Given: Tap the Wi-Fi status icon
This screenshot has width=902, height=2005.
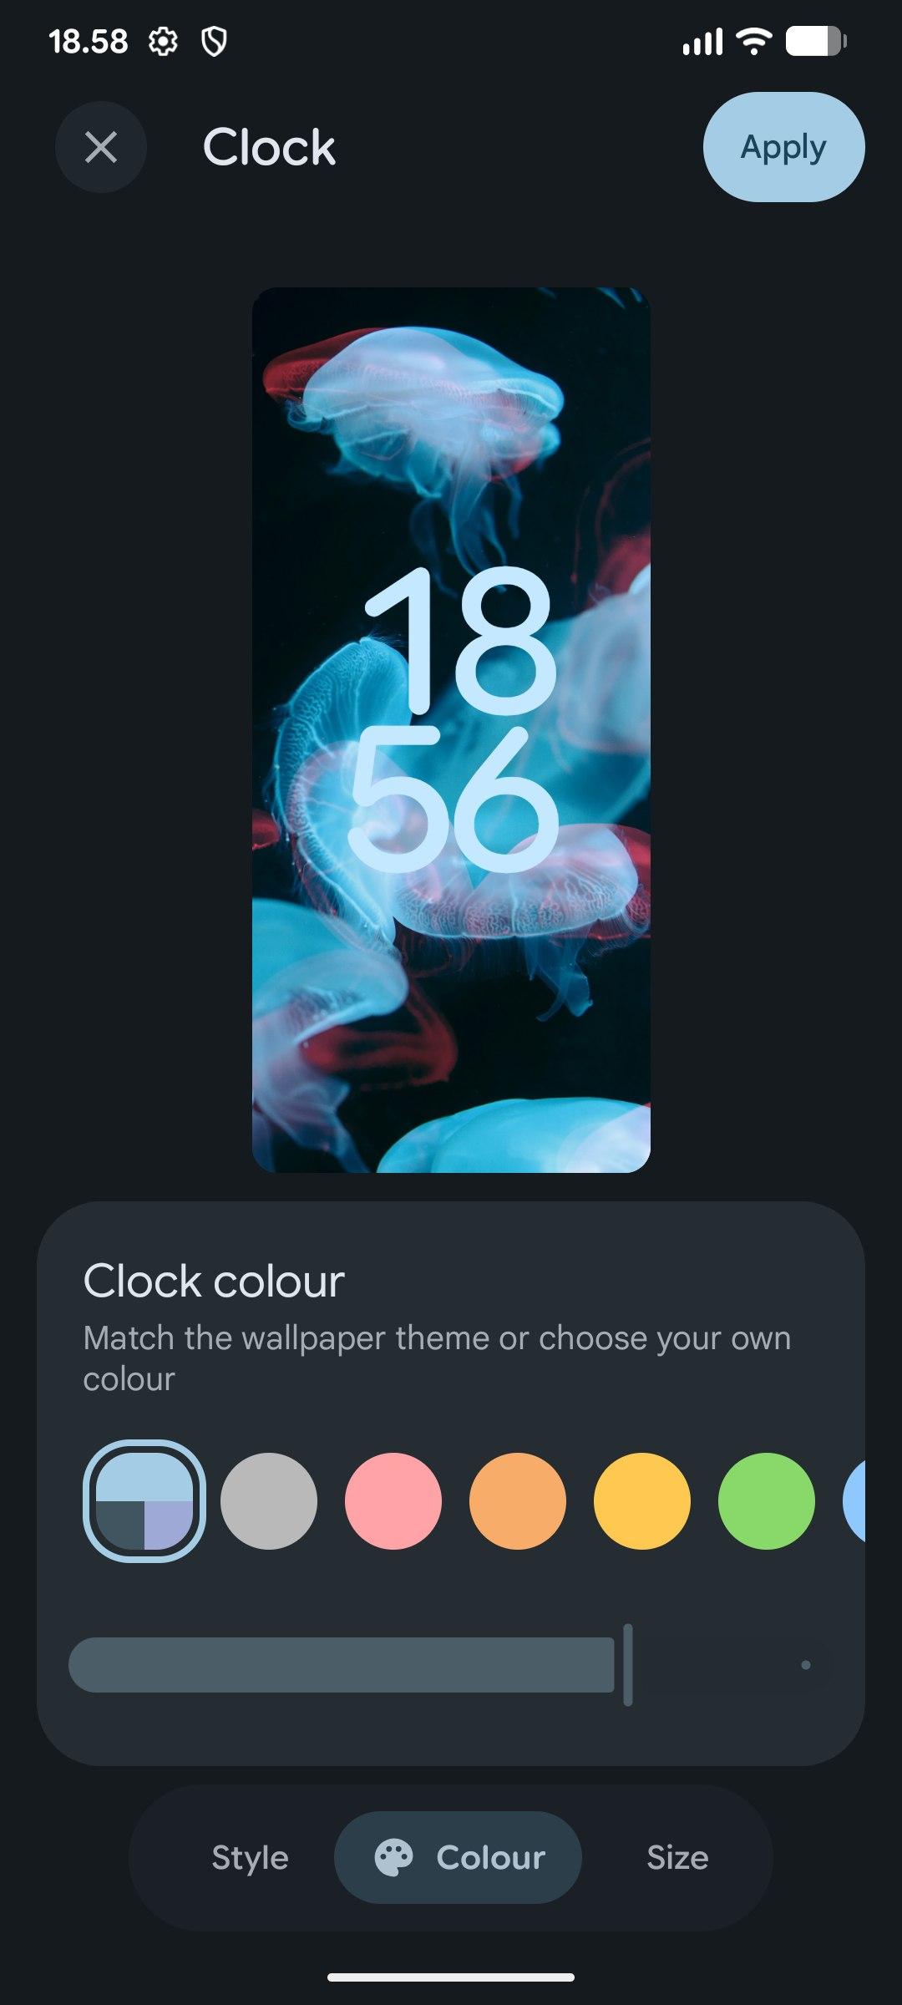Looking at the screenshot, I should (753, 41).
